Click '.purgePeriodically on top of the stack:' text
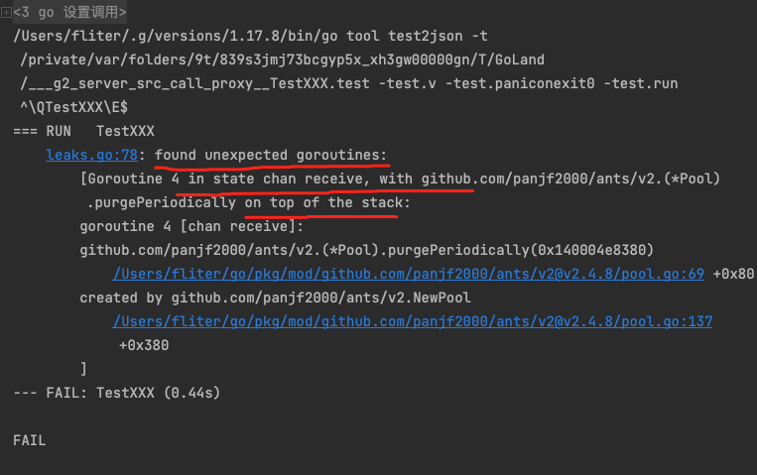The height and width of the screenshot is (475, 757). tap(248, 202)
